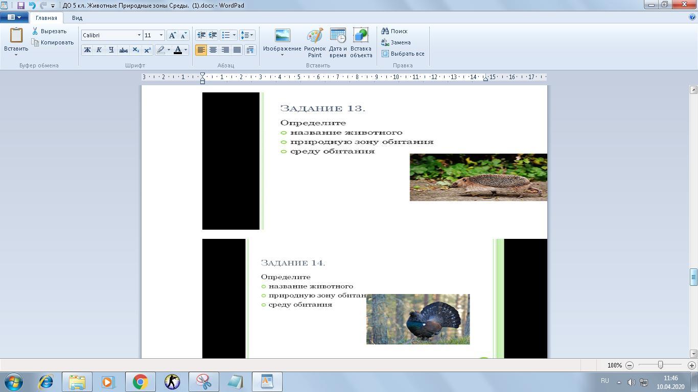Switch to the Вид tab

pos(77,18)
